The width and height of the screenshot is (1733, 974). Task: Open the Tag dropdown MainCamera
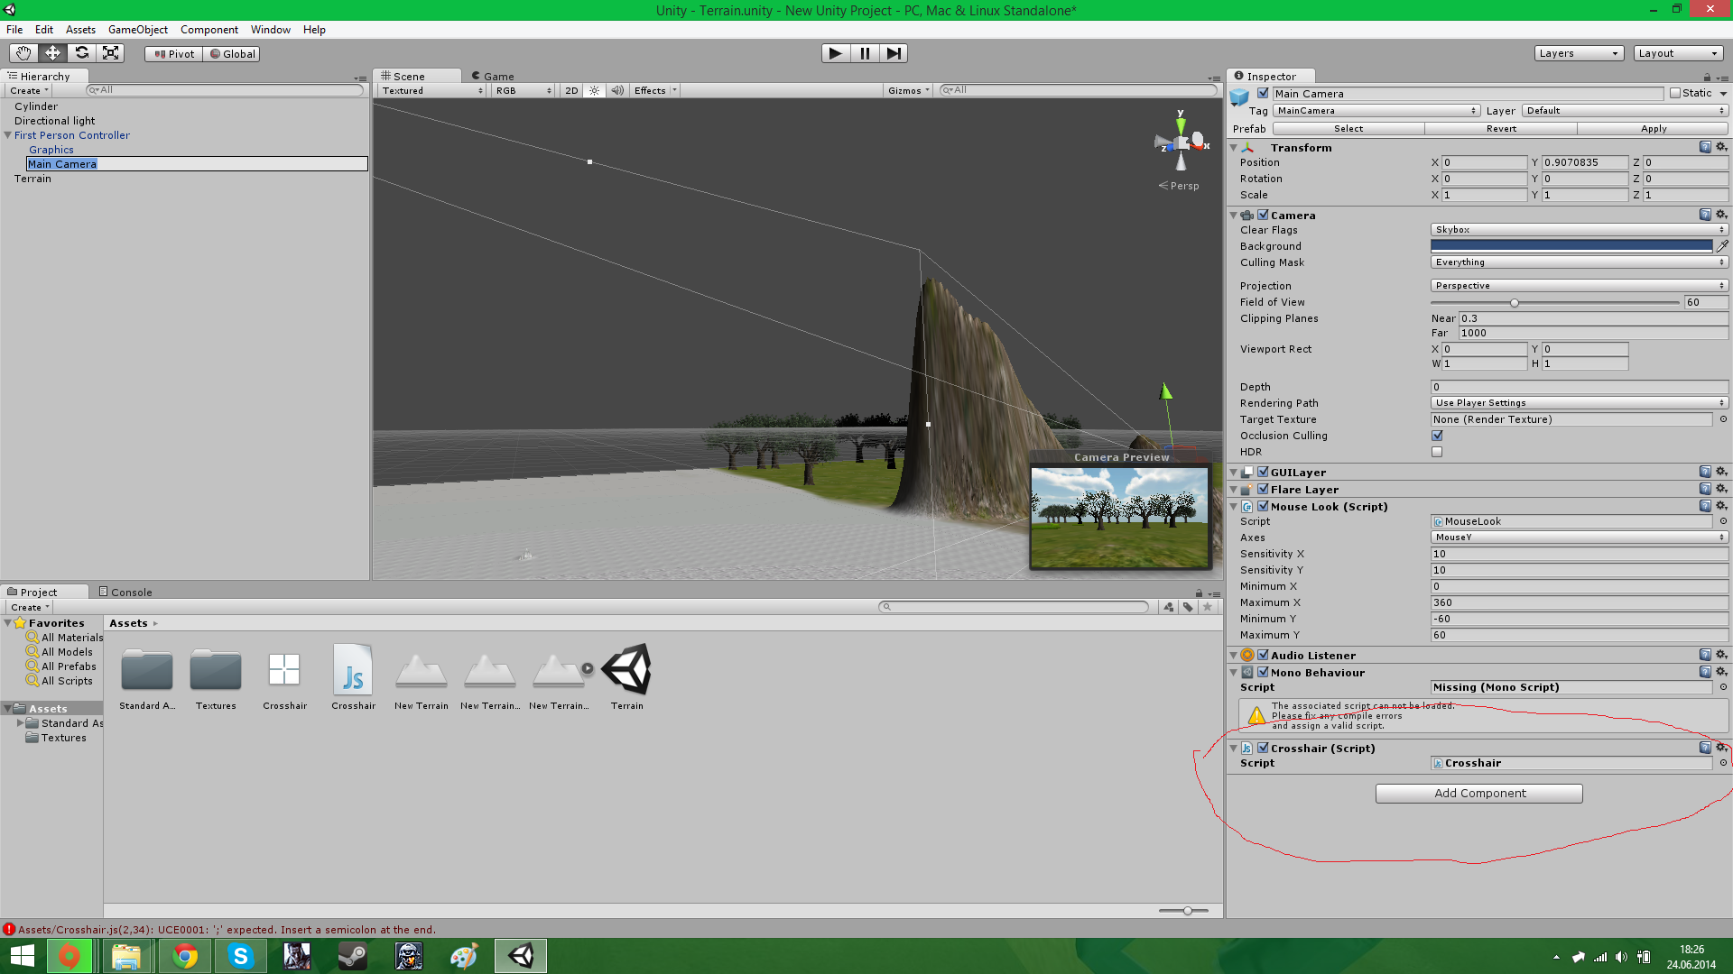(x=1376, y=110)
